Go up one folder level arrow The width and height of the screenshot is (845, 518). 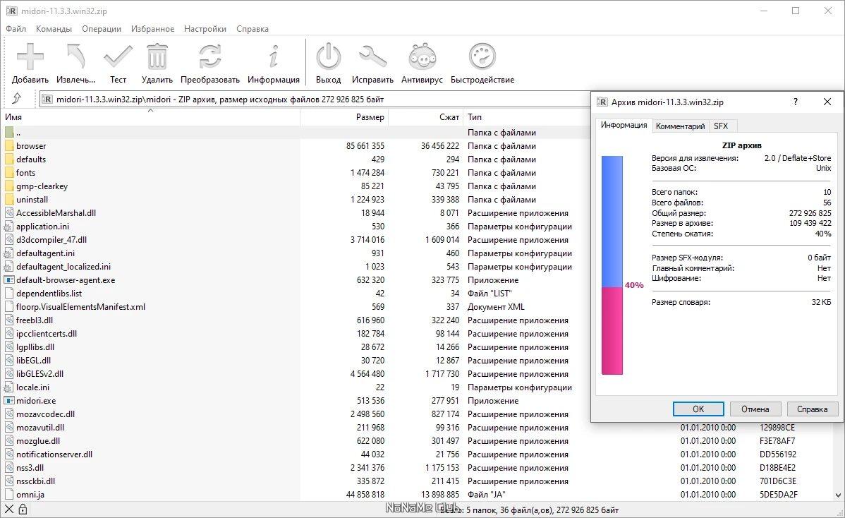click(17, 99)
